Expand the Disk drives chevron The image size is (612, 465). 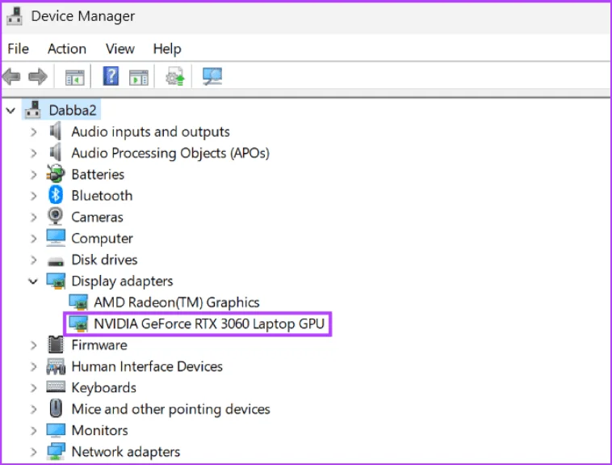(34, 260)
